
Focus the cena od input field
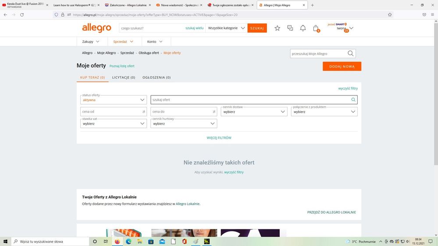point(114,112)
